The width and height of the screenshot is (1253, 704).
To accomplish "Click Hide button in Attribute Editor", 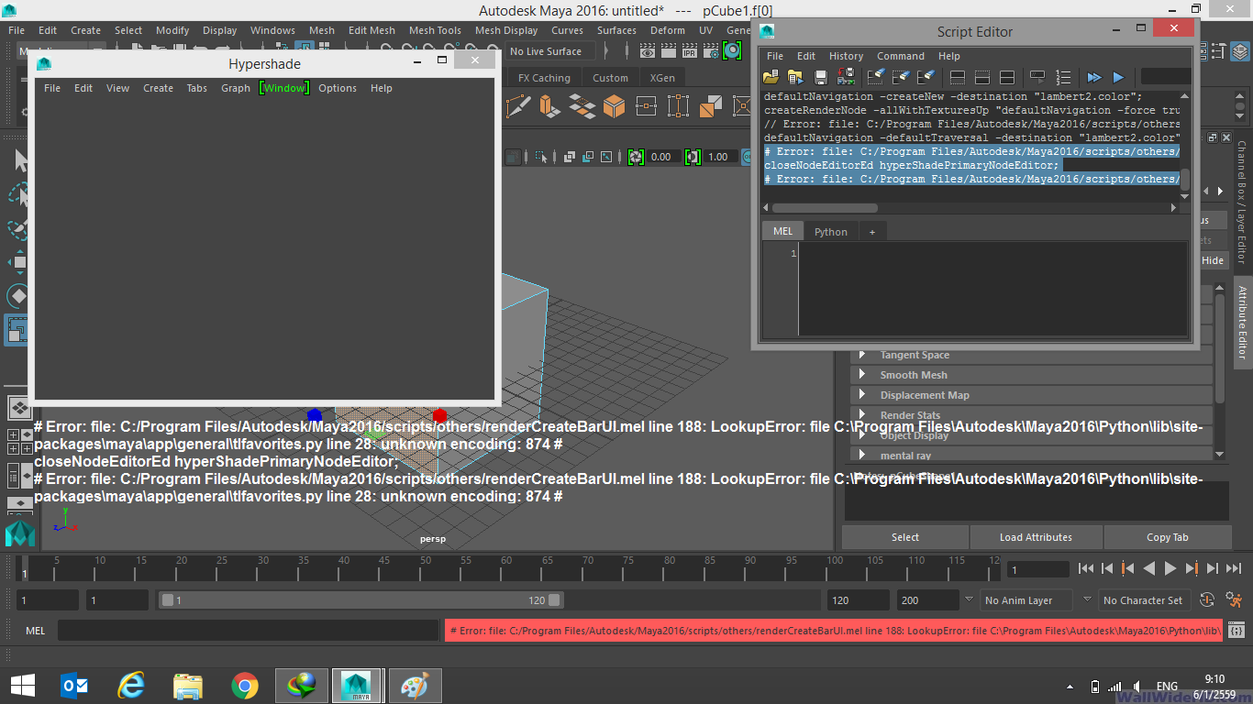I will tap(1213, 260).
